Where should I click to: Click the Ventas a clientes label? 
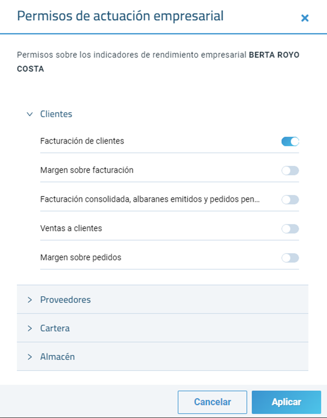tap(71, 228)
